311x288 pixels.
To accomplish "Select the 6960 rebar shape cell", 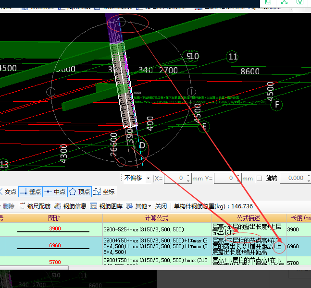I will coord(54,246).
